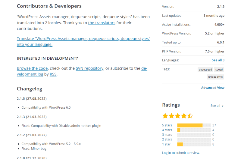This screenshot has height=159, width=241.
Task: Open the Browse the code link
Action: click(32, 68)
